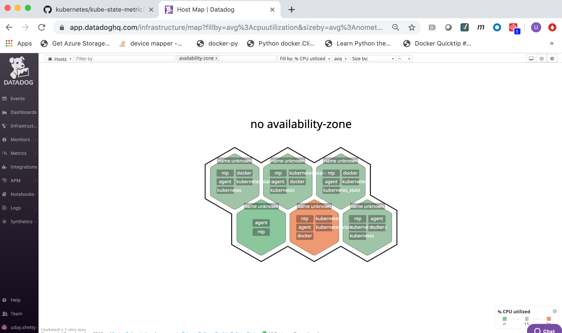Click the blue ring extension icon
This screenshot has width=562, height=333.
coord(497,27)
